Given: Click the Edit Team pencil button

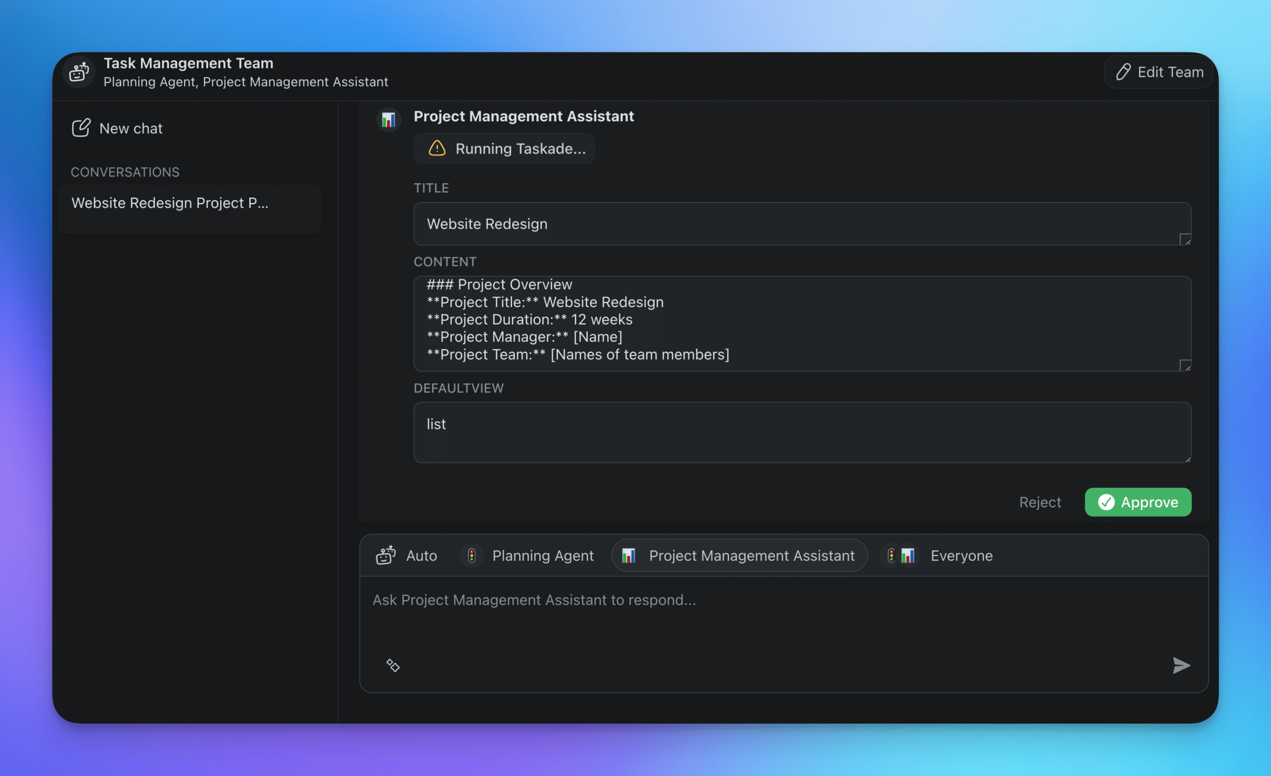Looking at the screenshot, I should 1157,72.
